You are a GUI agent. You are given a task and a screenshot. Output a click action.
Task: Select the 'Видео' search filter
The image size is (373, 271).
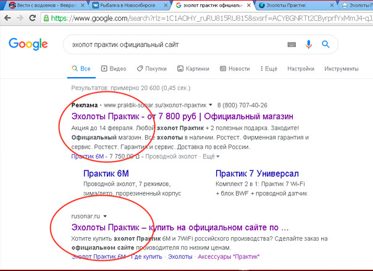(114, 69)
